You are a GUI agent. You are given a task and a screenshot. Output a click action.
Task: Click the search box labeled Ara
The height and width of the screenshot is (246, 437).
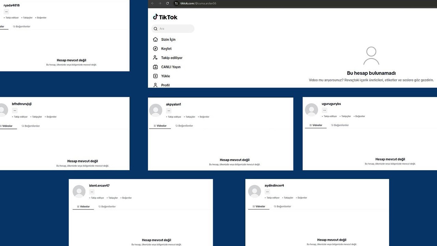click(x=173, y=29)
